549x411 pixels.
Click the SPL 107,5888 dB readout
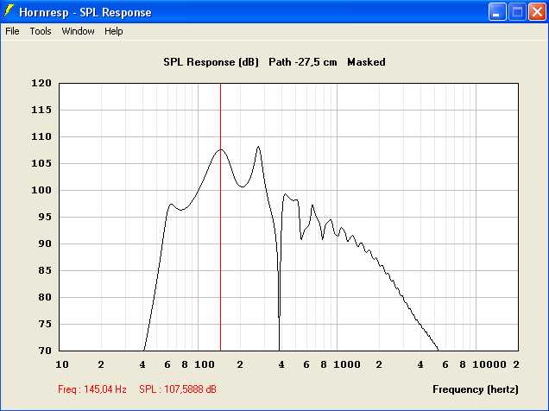coord(178,389)
